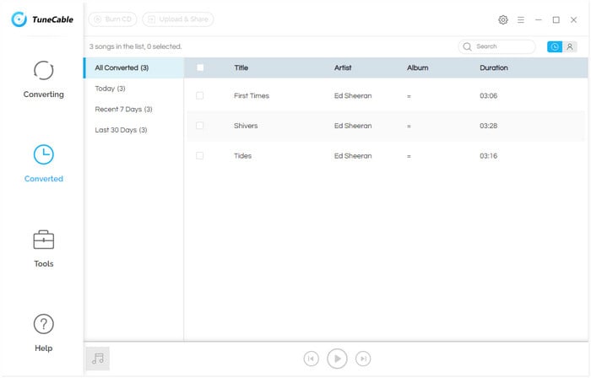Select the Today (3) filter

click(x=110, y=89)
